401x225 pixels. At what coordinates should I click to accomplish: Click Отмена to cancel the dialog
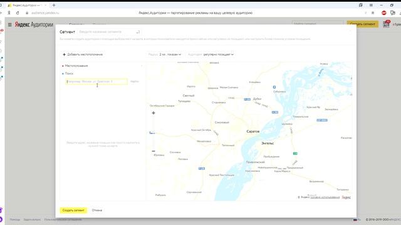pos(97,210)
